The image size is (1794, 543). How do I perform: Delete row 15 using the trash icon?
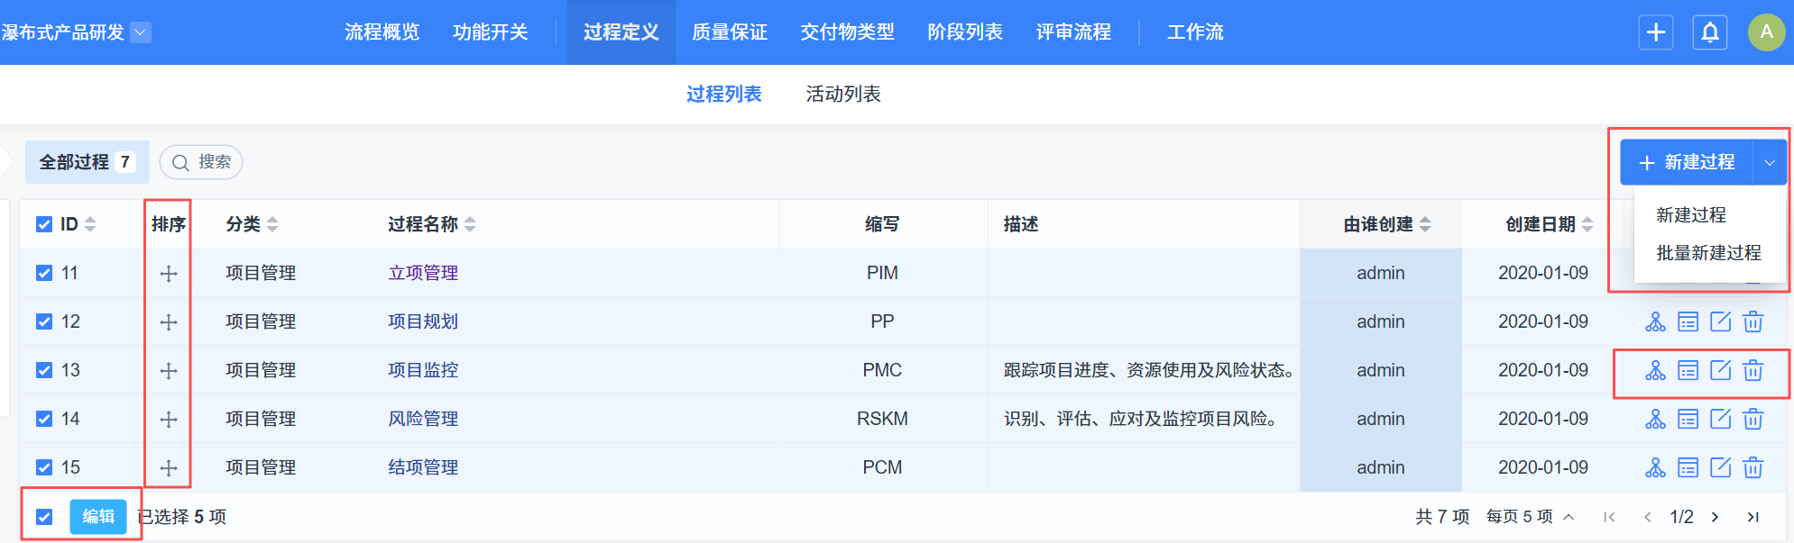[1753, 467]
